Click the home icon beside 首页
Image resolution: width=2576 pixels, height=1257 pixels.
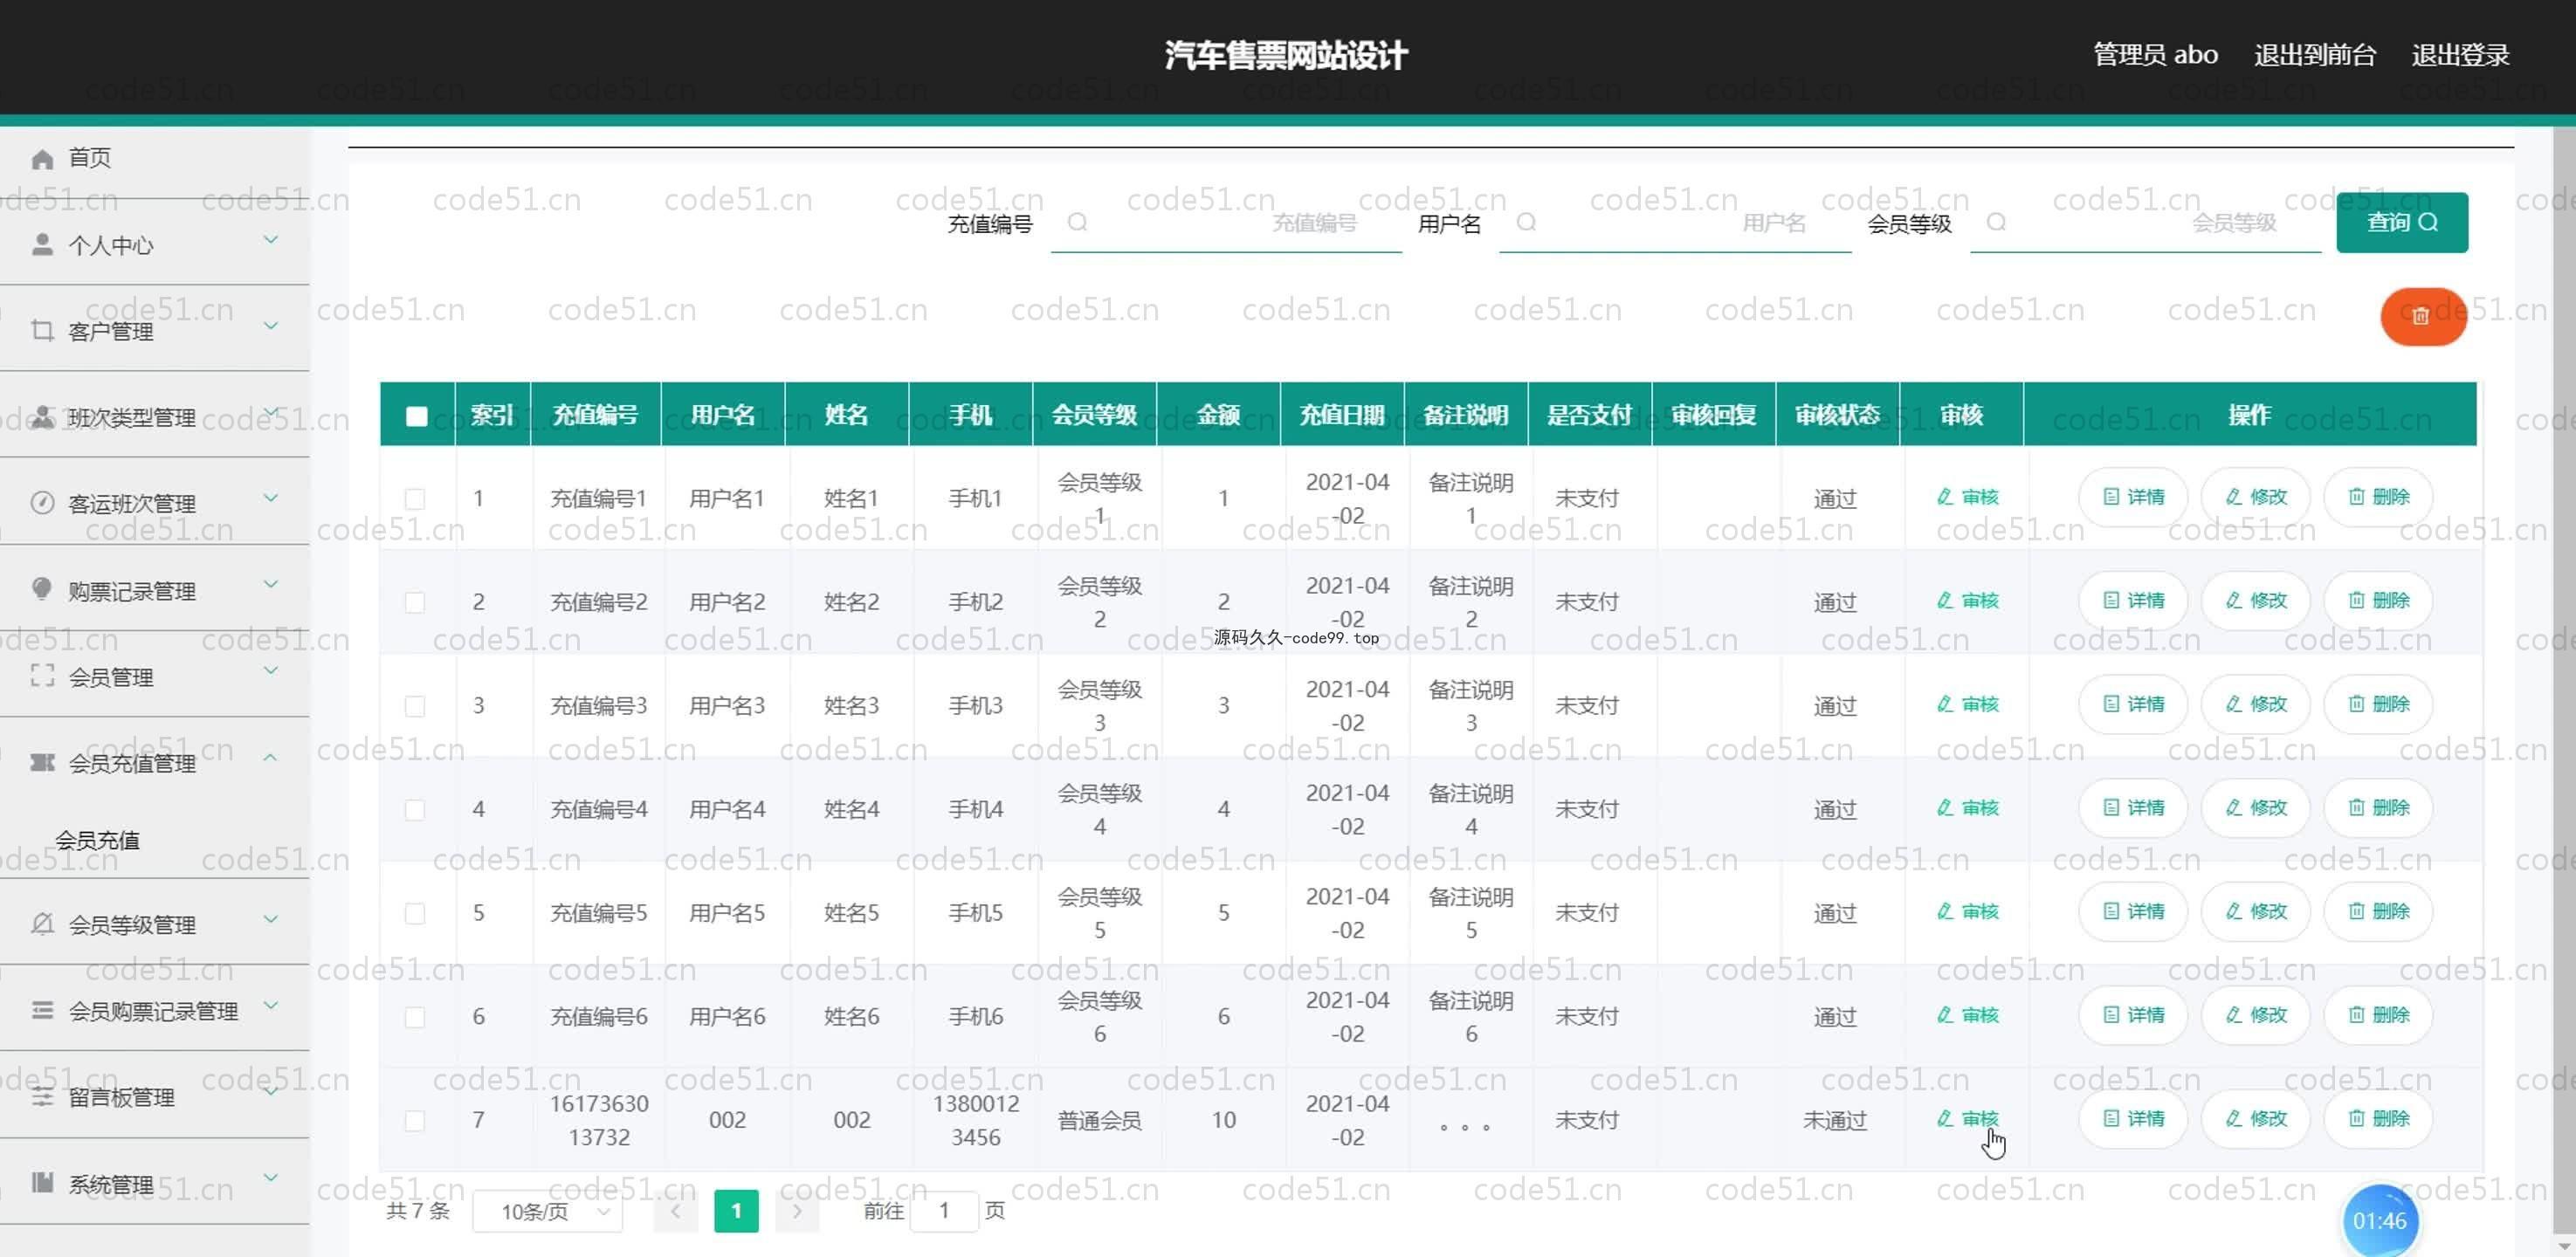42,158
